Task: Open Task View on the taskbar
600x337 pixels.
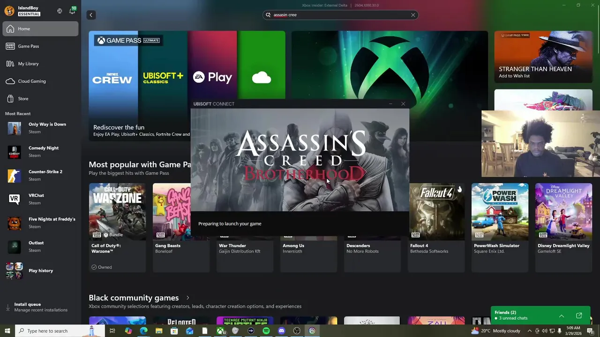Action: pos(112,331)
